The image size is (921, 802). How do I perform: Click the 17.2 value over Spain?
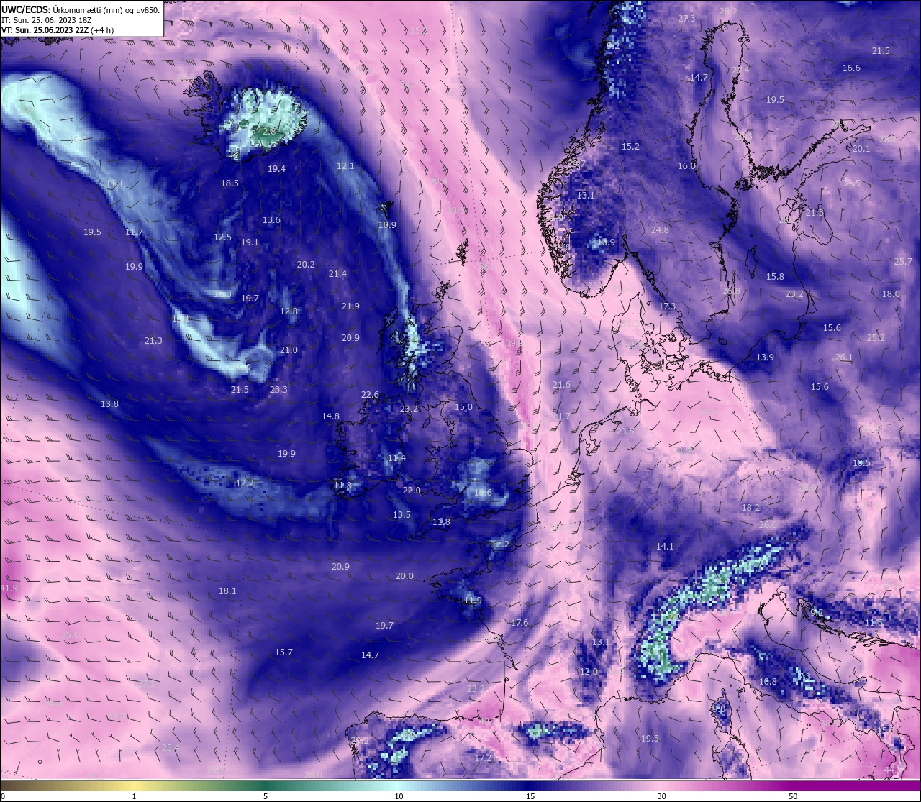point(483,757)
